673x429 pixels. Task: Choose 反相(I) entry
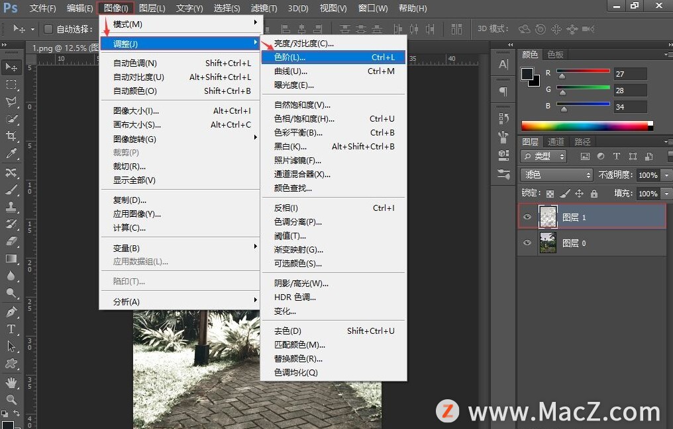pyautogui.click(x=333, y=208)
